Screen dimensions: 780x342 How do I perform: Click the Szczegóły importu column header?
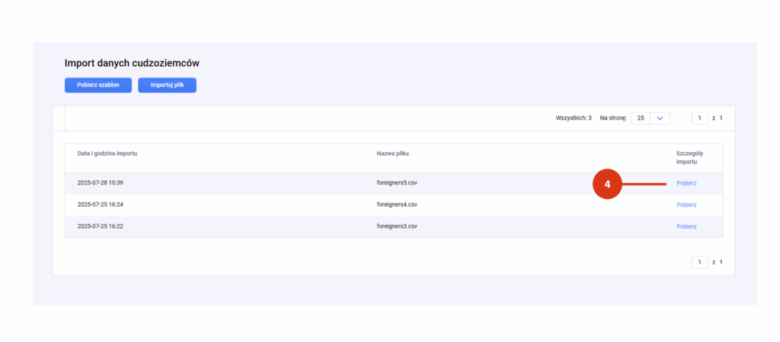click(x=689, y=157)
